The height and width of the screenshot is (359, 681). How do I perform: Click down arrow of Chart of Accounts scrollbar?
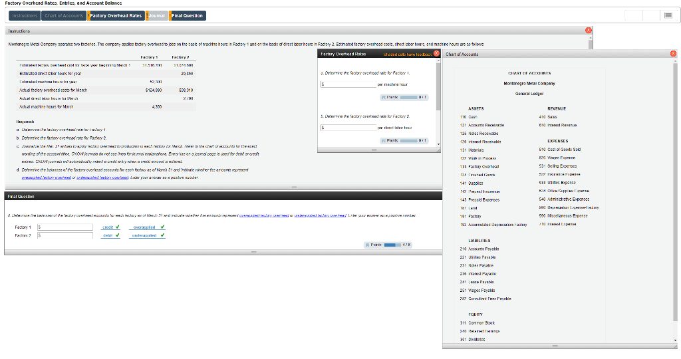point(675,340)
